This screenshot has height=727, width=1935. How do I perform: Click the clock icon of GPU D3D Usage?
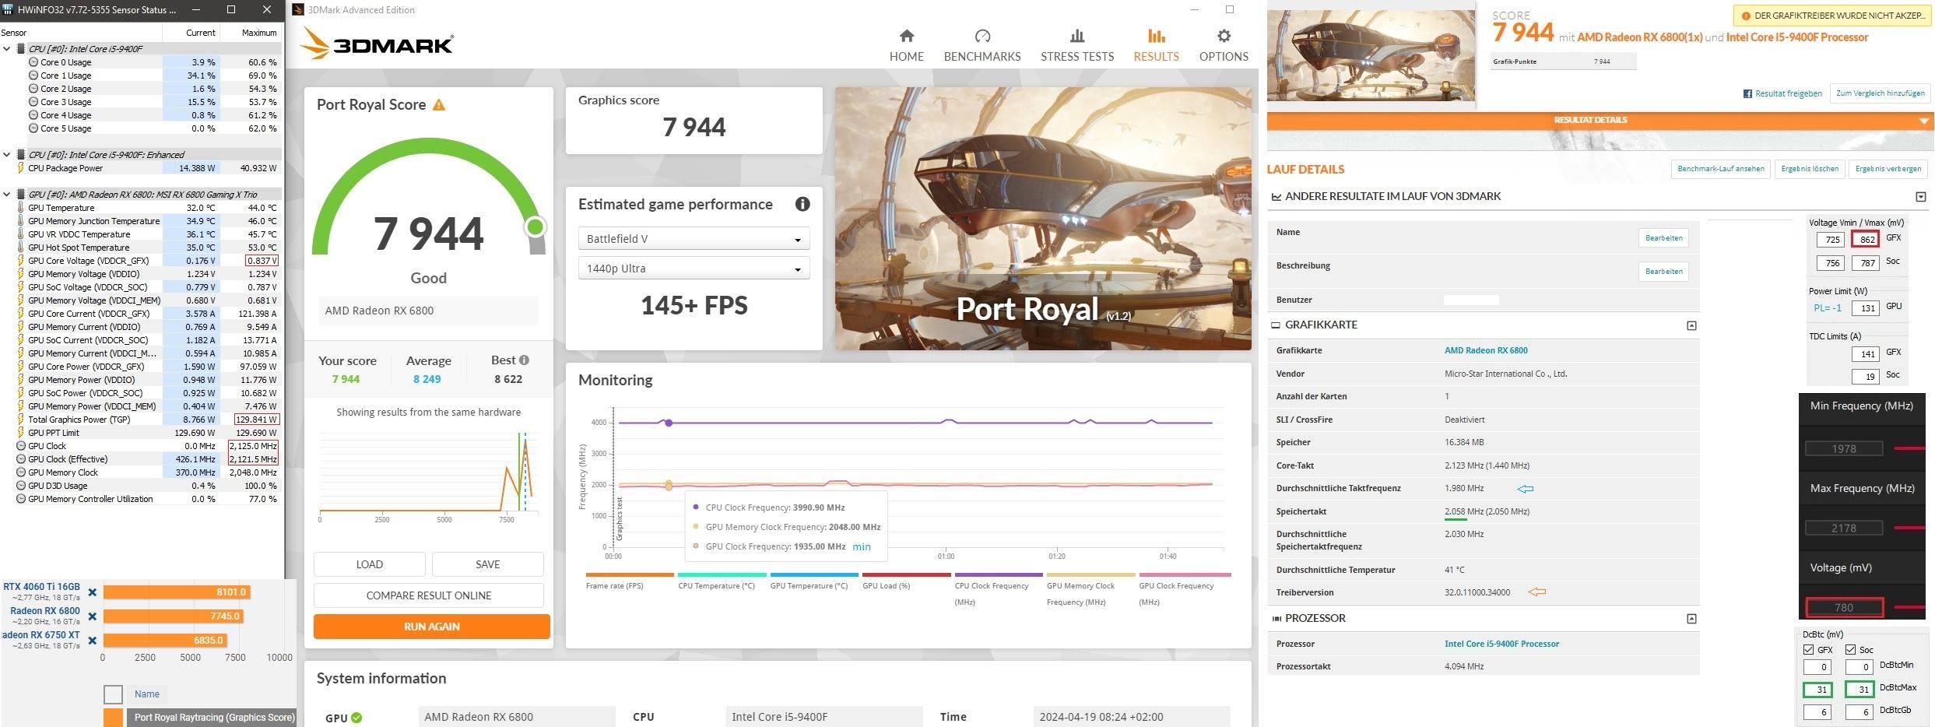coord(21,486)
